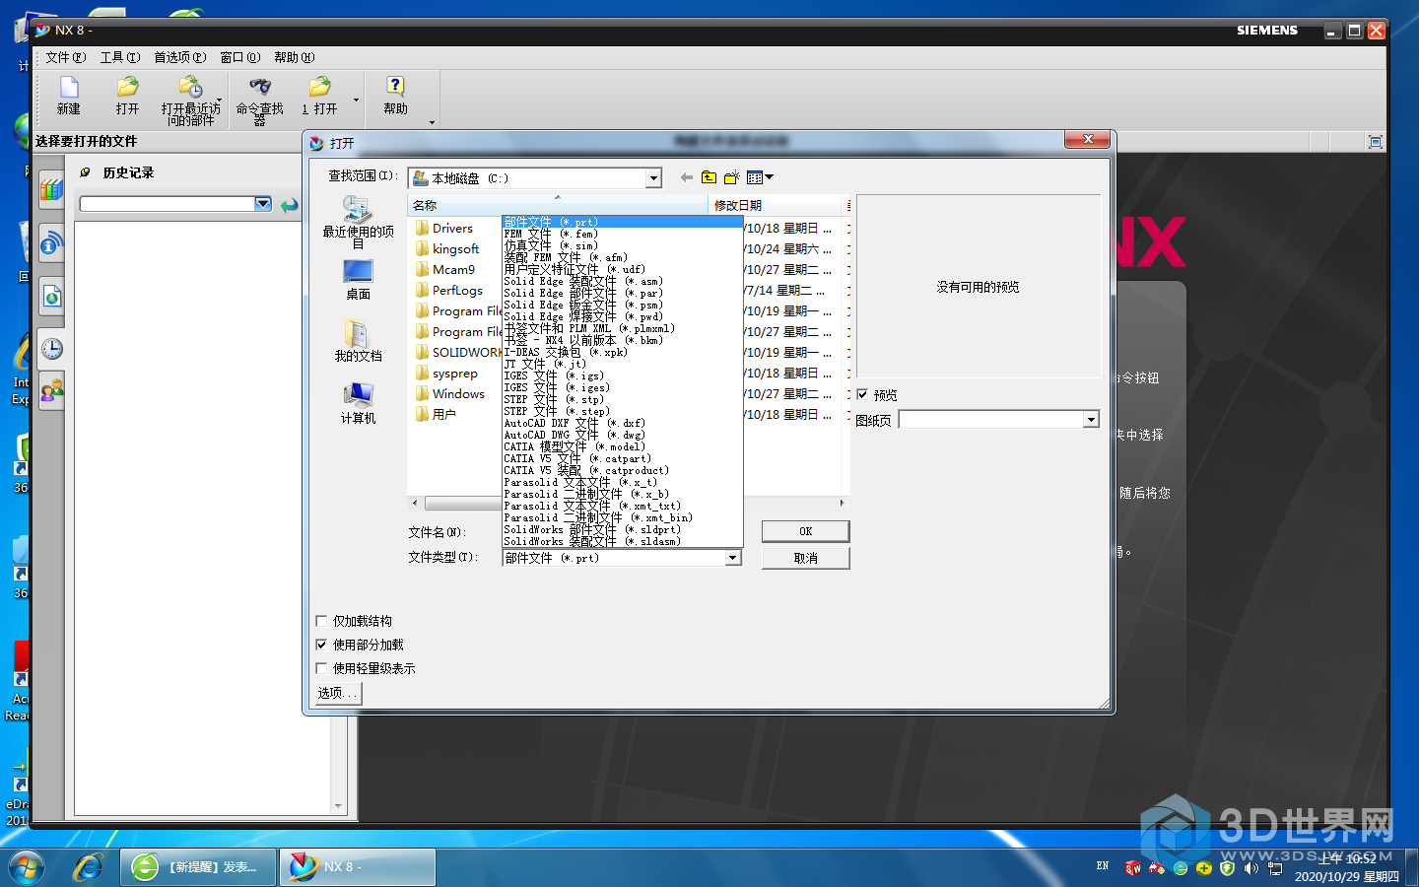Viewport: 1419px width, 887px height.
Task: Click the 取消 cancel button
Action: (805, 558)
